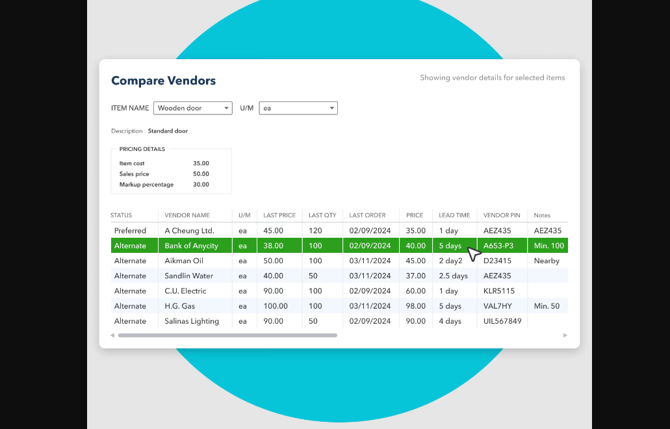Image resolution: width=670 pixels, height=429 pixels.
Task: Click the right scrollbar arrow below the table
Action: 565,335
